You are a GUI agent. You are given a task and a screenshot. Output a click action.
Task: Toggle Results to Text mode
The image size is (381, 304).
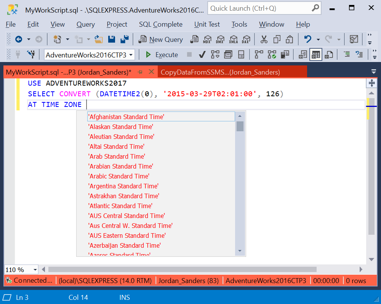point(303,54)
